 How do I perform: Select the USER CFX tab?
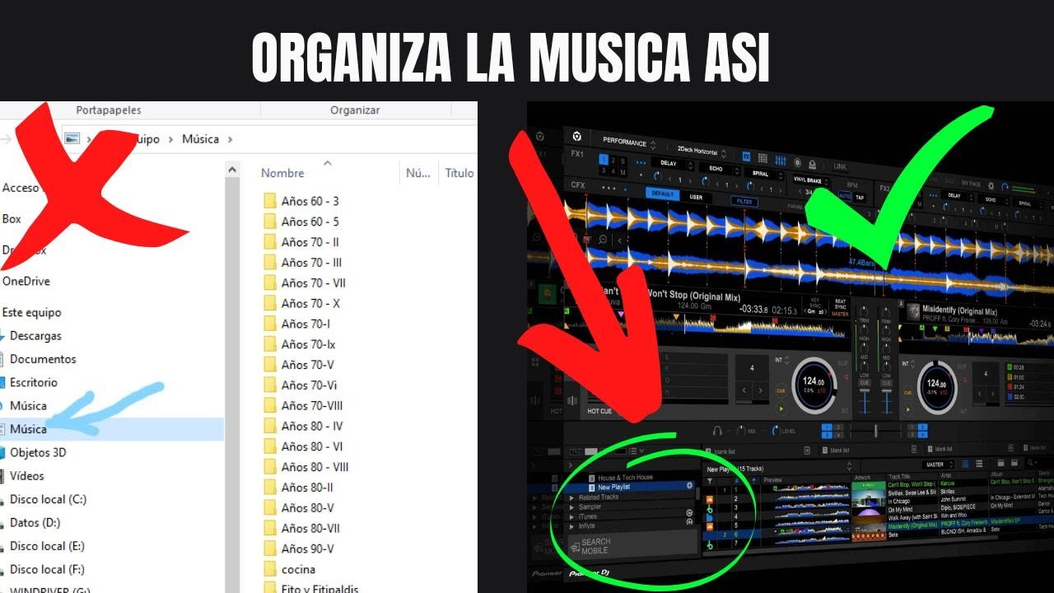click(697, 198)
